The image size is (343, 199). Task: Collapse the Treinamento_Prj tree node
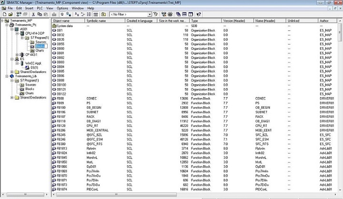click(x=7, y=25)
